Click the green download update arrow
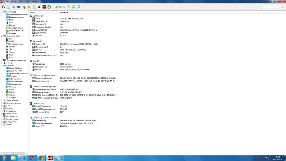This screenshot has height=161, width=286. coord(74,7)
